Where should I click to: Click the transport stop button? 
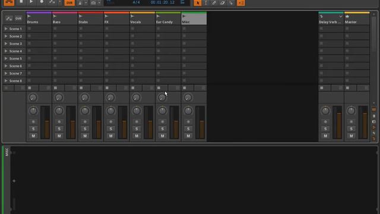(21, 2)
